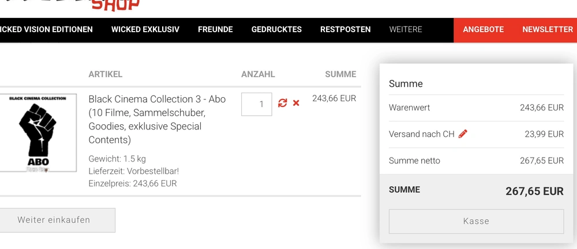Image resolution: width=577 pixels, height=249 pixels.
Task: Select GEDRUCKTES in the navigation bar
Action: [x=276, y=29]
